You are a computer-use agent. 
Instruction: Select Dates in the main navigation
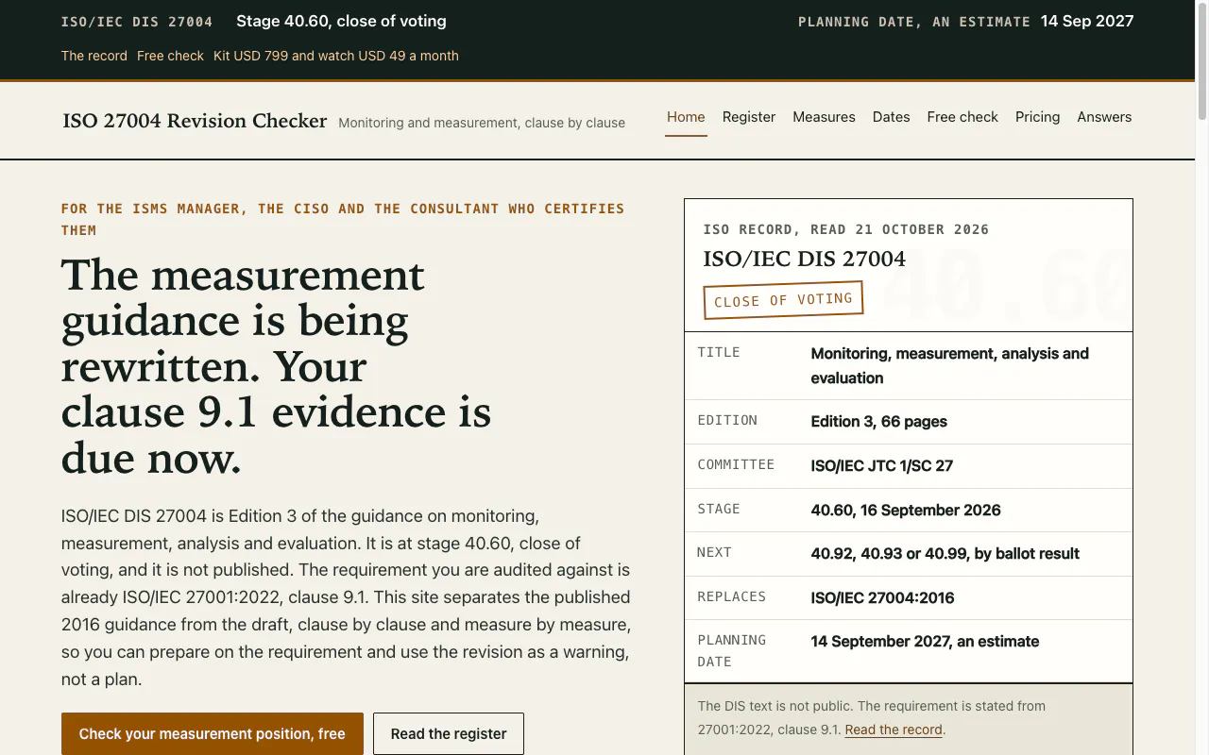(891, 117)
